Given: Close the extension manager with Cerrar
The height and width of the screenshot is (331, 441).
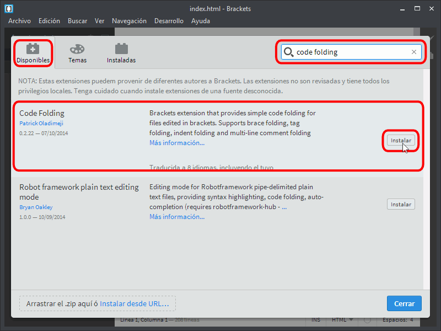Looking at the screenshot, I should [x=404, y=303].
